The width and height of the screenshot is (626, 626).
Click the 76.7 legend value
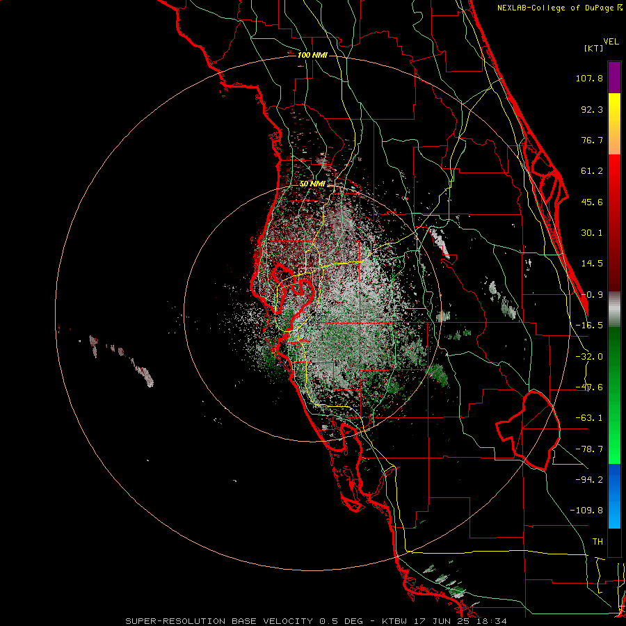(x=592, y=140)
